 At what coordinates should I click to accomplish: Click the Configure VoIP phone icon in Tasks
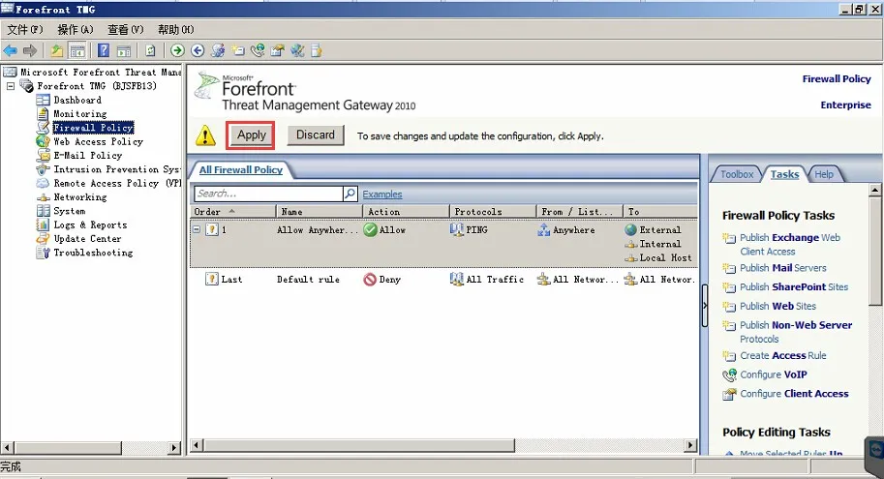click(x=729, y=374)
